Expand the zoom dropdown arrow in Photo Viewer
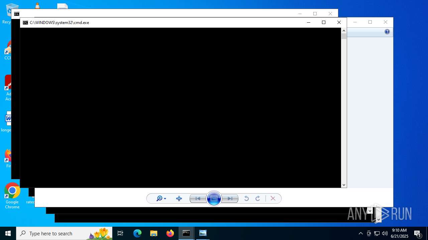Image resolution: width=428 pixels, height=240 pixels. coord(165,199)
